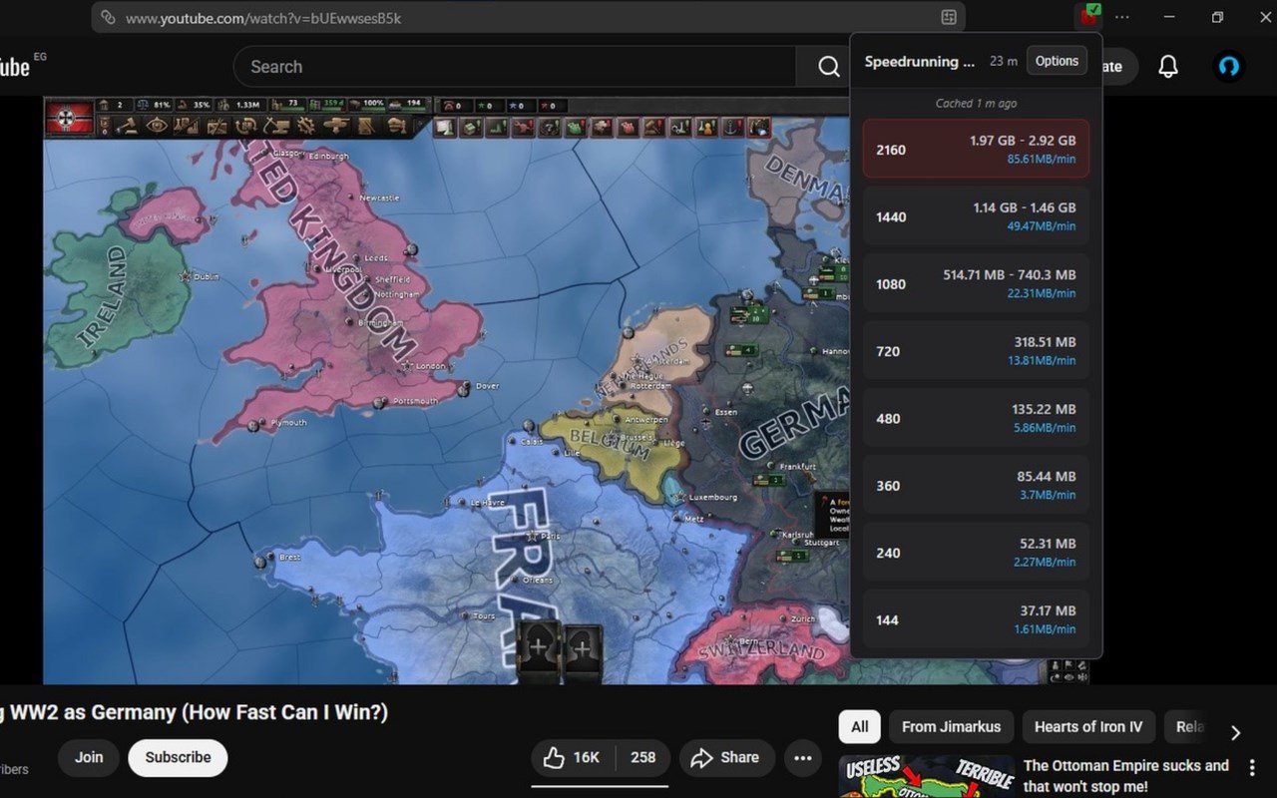Image resolution: width=1277 pixels, height=798 pixels.
Task: Select the Hearts of Iron IV chip
Action: (1087, 726)
